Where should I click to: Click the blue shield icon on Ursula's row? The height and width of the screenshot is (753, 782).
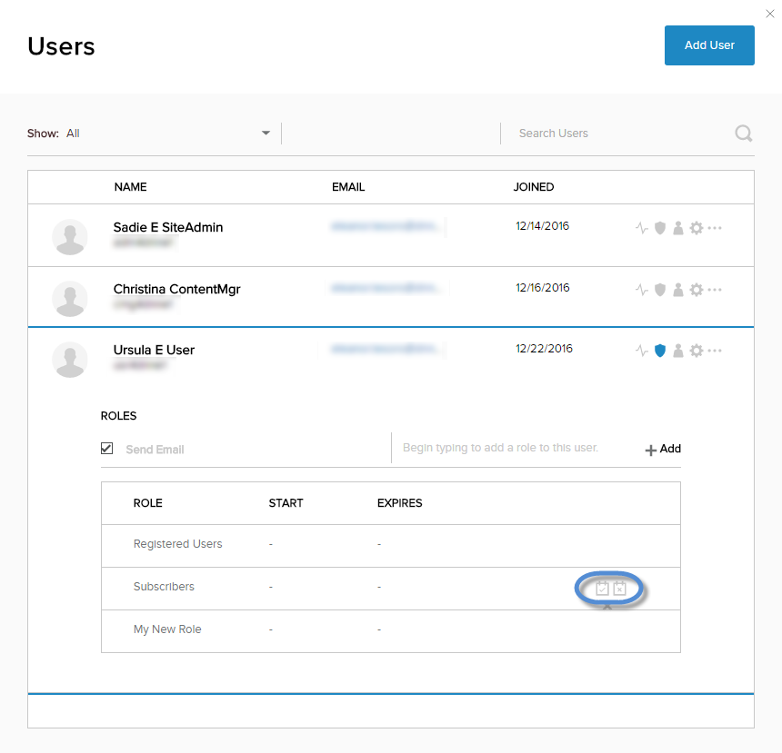coord(660,351)
